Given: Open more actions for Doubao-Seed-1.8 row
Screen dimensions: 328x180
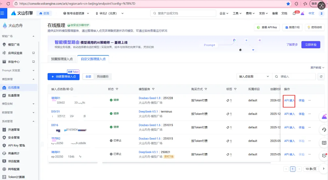Looking at the screenshot, I should point(309,100).
